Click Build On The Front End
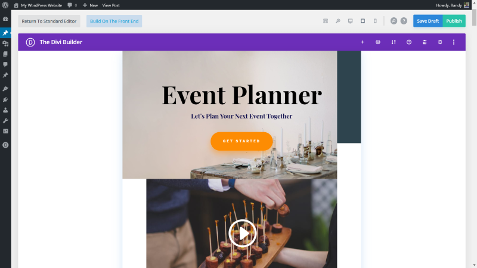The width and height of the screenshot is (477, 268). [x=114, y=21]
